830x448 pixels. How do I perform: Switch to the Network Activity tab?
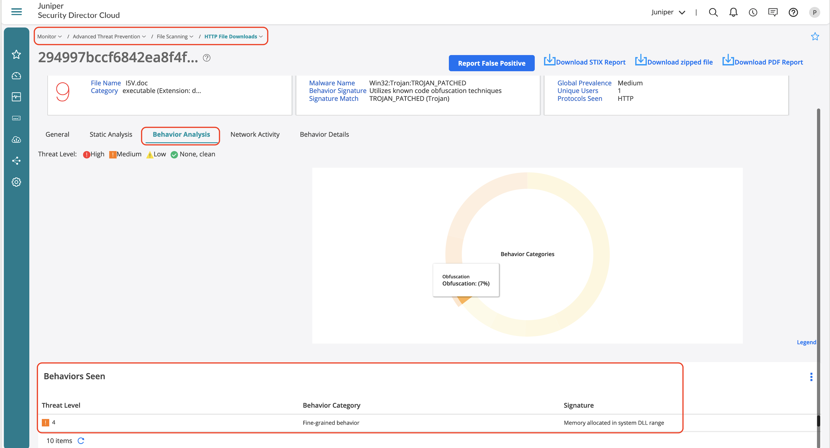point(255,134)
